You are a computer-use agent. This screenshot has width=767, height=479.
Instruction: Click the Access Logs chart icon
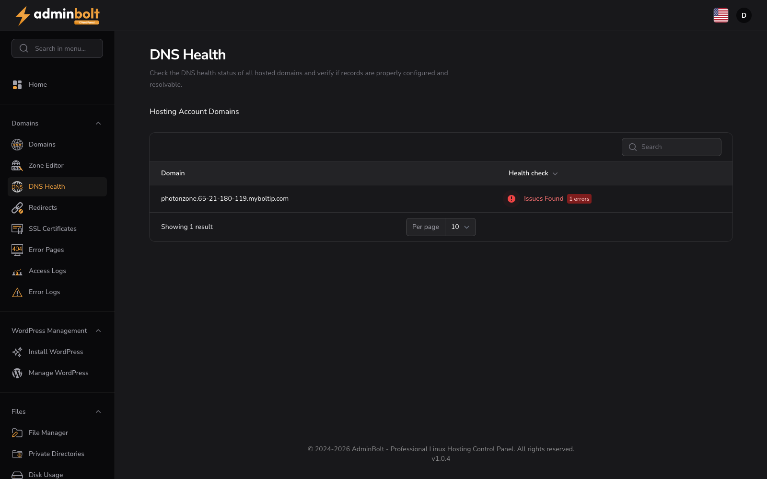[17, 271]
